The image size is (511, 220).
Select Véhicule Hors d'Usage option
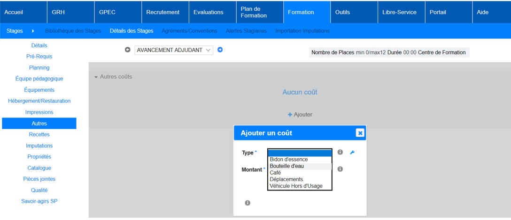pos(296,186)
